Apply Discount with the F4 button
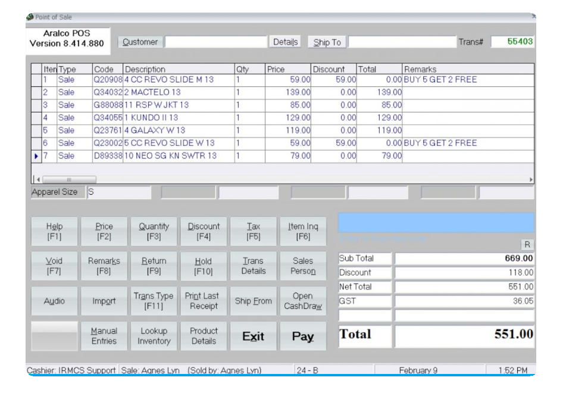The image size is (566, 396). [x=204, y=232]
